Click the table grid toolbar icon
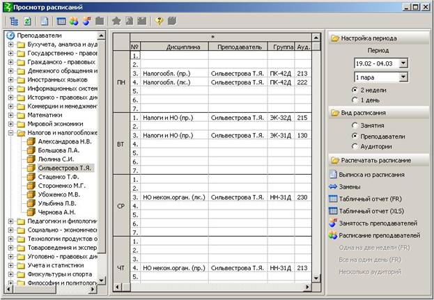The image size is (434, 300). pos(62,21)
